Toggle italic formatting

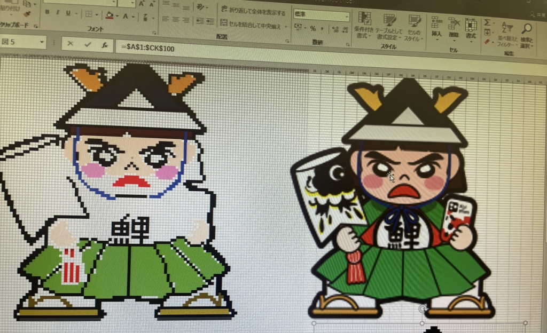pyautogui.click(x=58, y=12)
